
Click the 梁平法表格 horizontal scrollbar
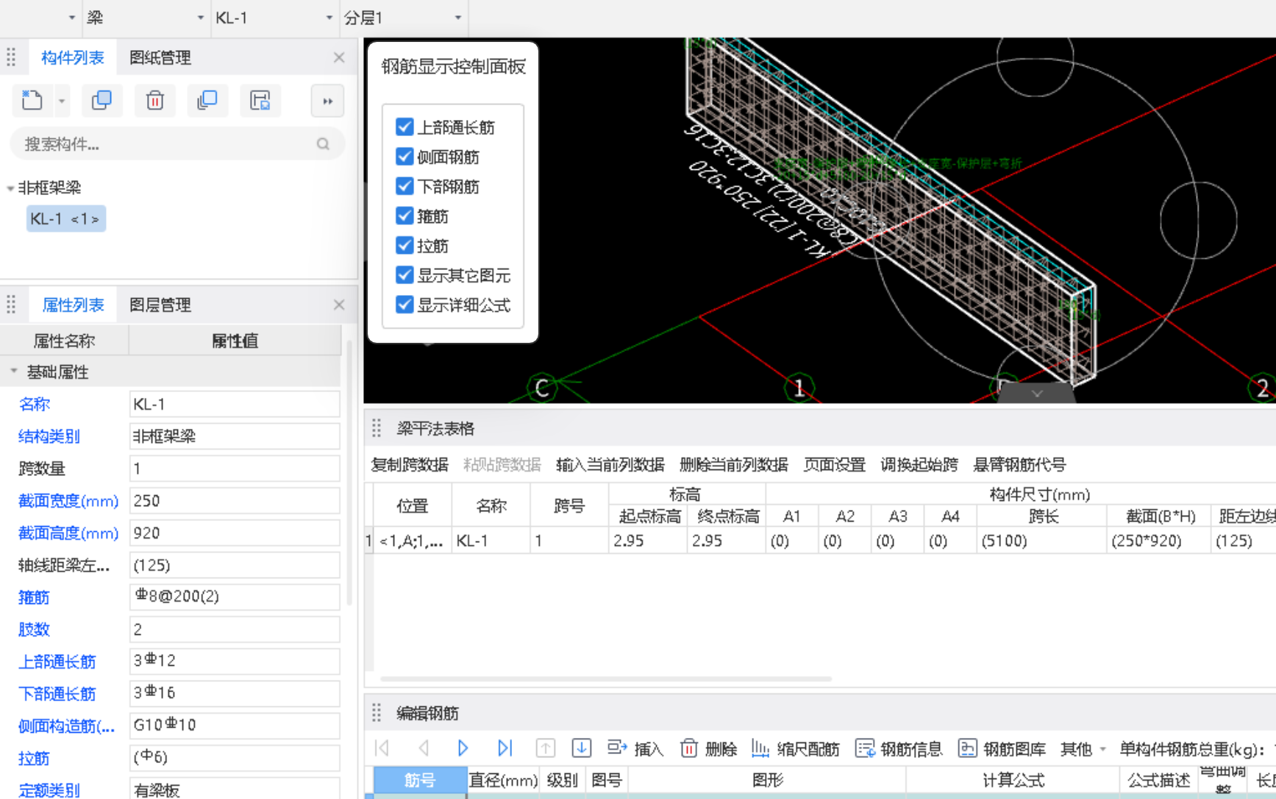[x=606, y=678]
